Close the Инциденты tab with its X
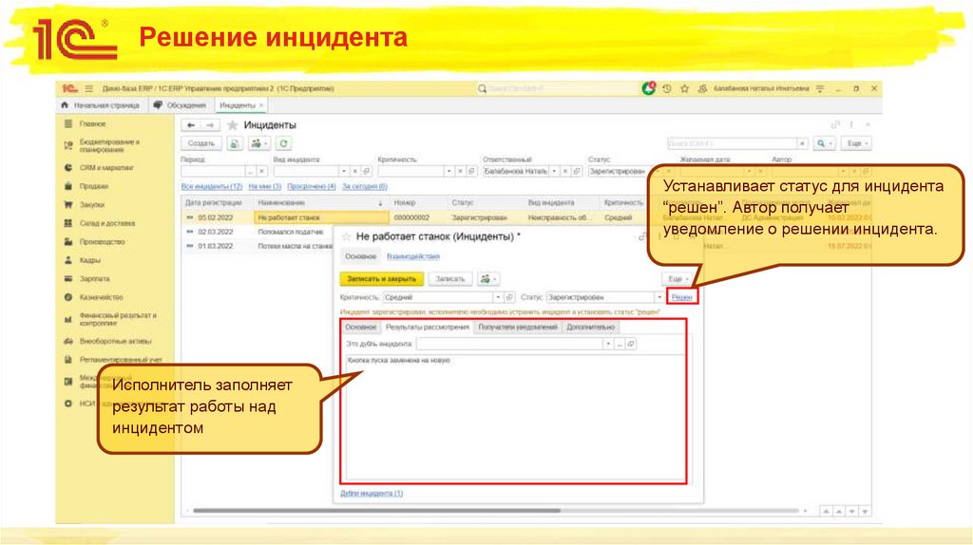Viewport: 973px width, 545px height. 262,105
